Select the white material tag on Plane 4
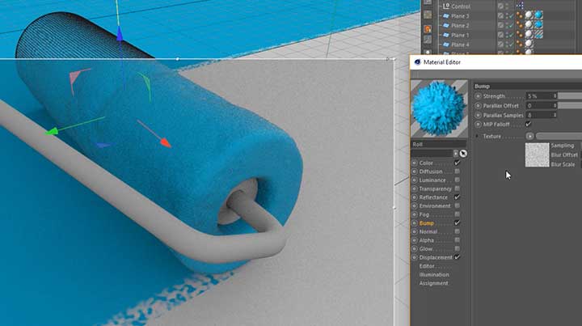The width and height of the screenshot is (582, 326). coord(529,44)
